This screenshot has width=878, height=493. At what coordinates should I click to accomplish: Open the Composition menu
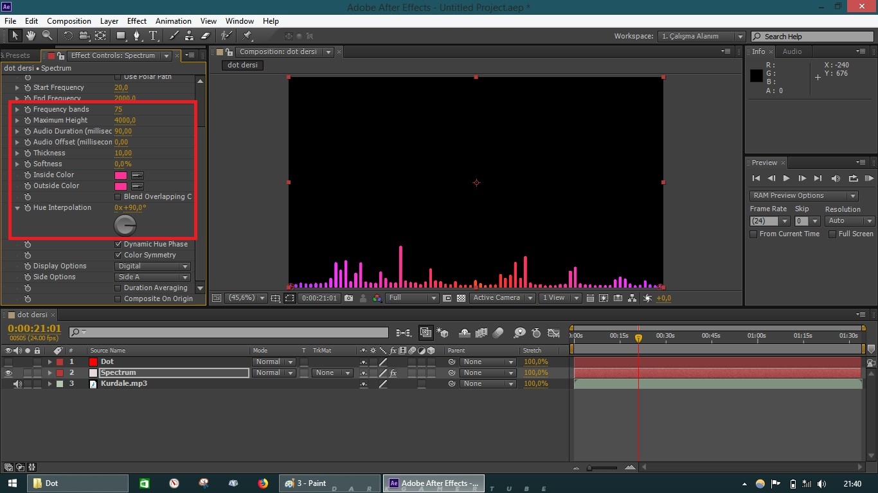pyautogui.click(x=69, y=21)
